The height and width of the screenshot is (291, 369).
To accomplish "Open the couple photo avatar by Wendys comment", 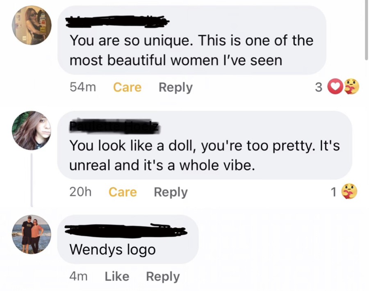I will [31, 234].
